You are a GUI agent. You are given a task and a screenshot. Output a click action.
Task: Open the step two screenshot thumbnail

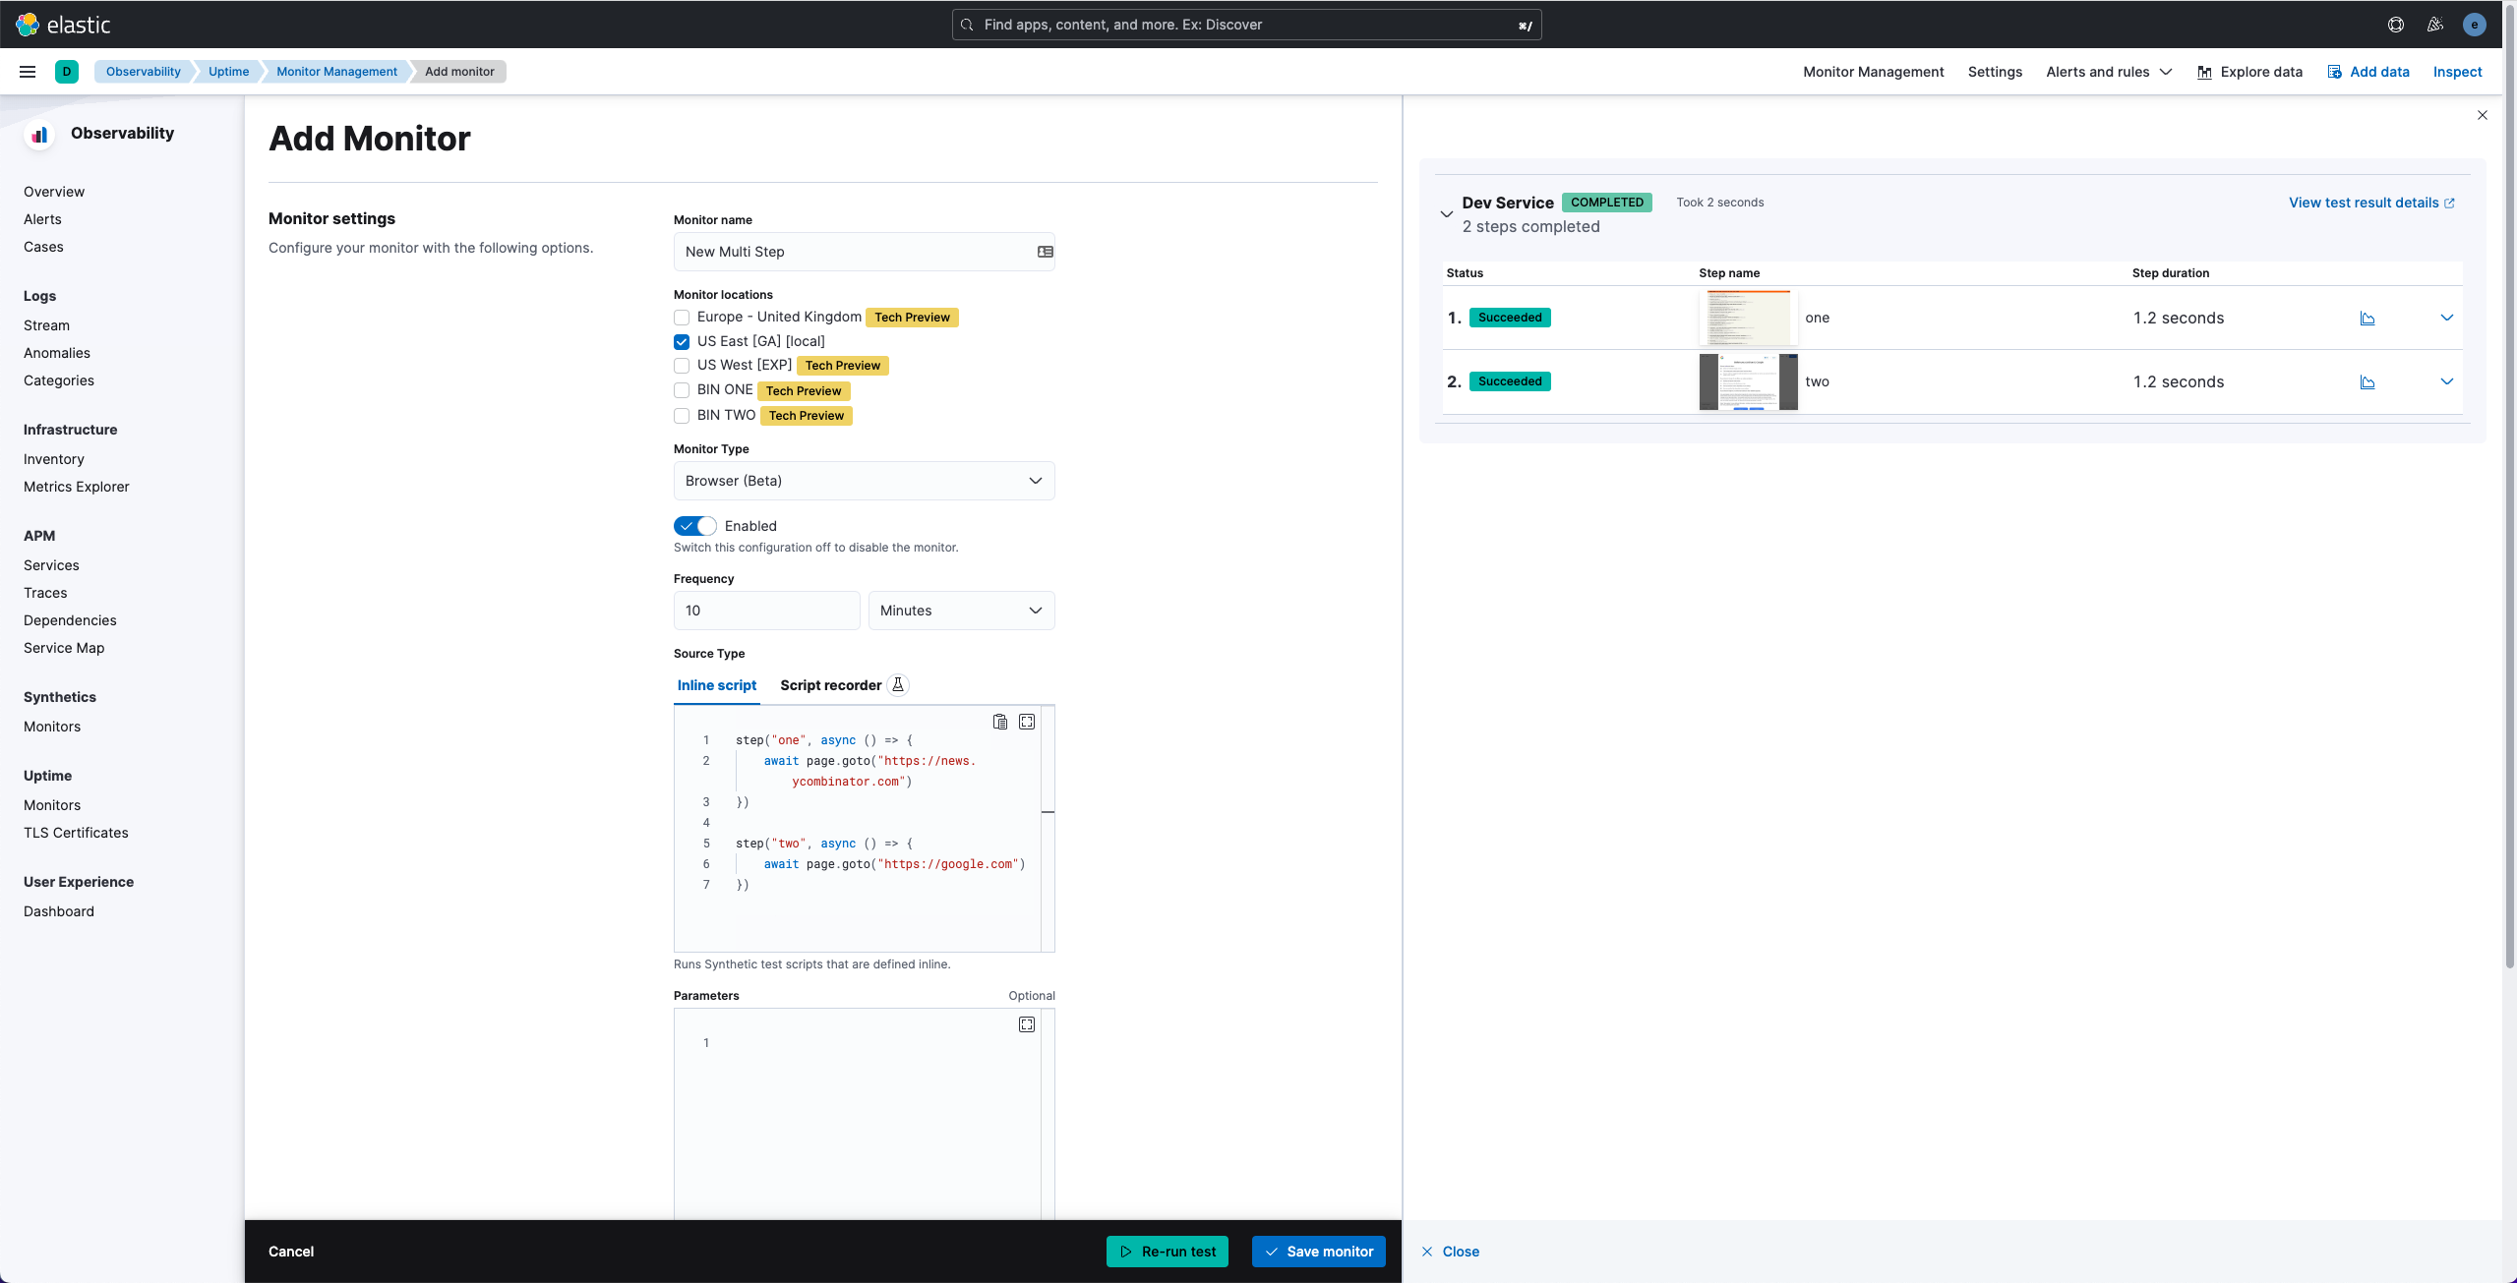coord(1748,381)
